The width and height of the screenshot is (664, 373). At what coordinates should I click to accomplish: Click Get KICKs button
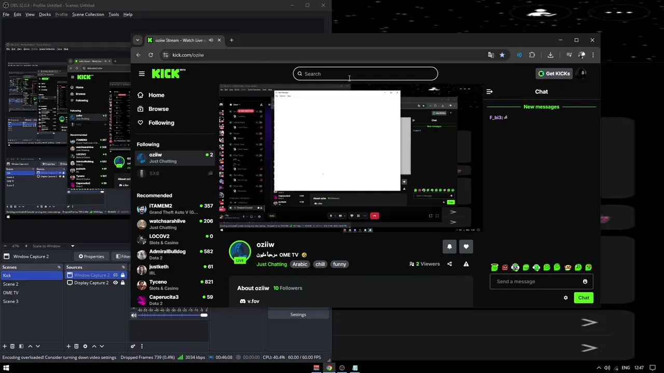coord(554,74)
